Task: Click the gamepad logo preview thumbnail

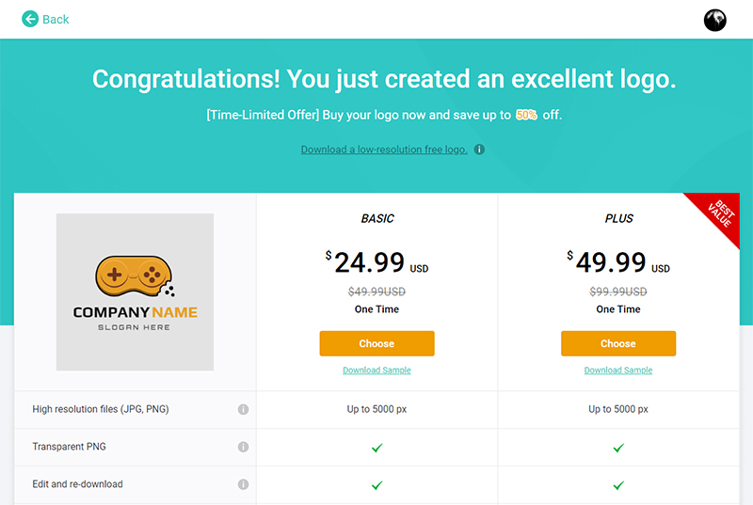Action: [x=135, y=292]
